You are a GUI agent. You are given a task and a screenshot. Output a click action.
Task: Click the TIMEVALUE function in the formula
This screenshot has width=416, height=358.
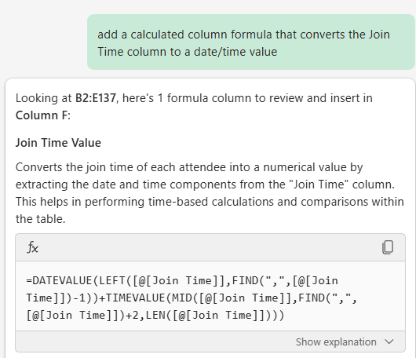point(135,298)
